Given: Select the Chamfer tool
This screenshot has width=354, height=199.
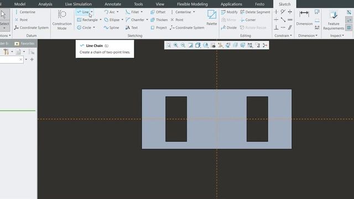Looking at the screenshot, I should click(x=135, y=20).
